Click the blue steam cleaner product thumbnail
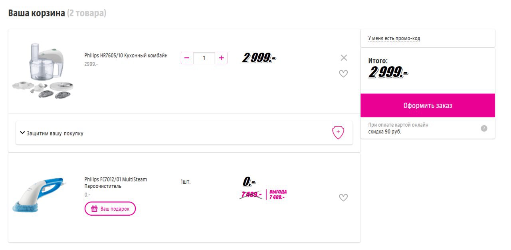 click(x=38, y=195)
